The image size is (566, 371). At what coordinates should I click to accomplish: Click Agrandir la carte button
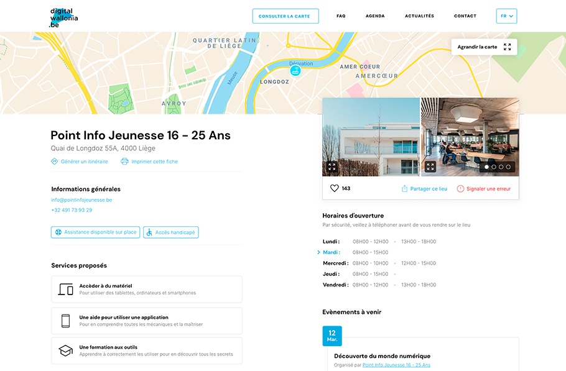(x=484, y=47)
